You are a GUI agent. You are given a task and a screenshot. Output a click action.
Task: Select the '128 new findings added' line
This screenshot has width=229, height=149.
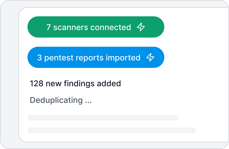click(75, 84)
